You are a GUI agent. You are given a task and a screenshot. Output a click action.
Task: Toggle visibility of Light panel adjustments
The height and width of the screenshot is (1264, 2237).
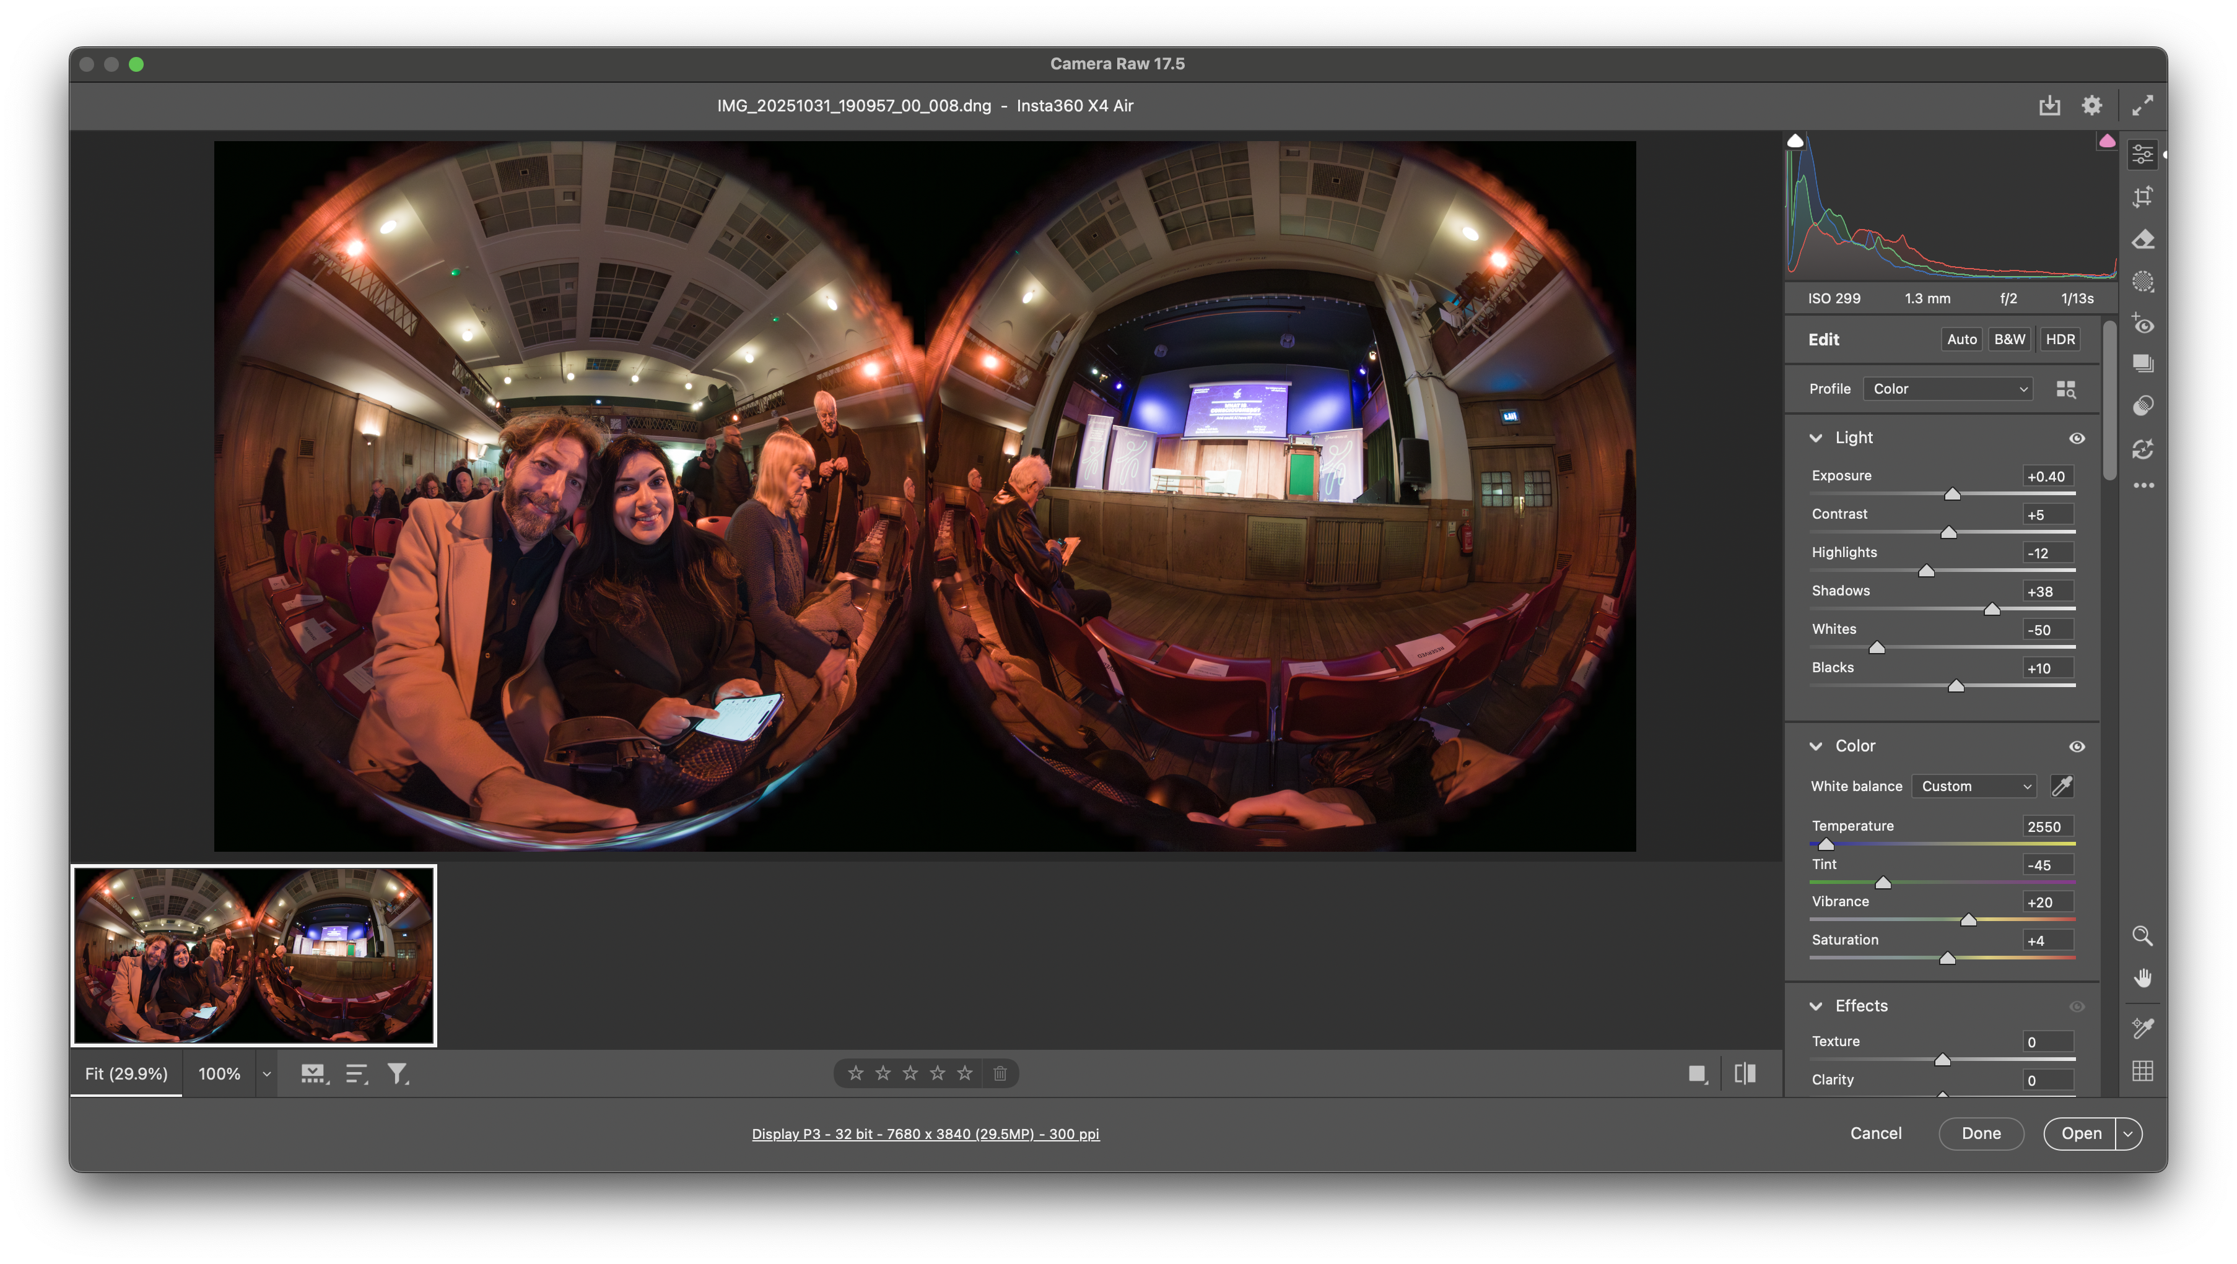tap(2077, 438)
